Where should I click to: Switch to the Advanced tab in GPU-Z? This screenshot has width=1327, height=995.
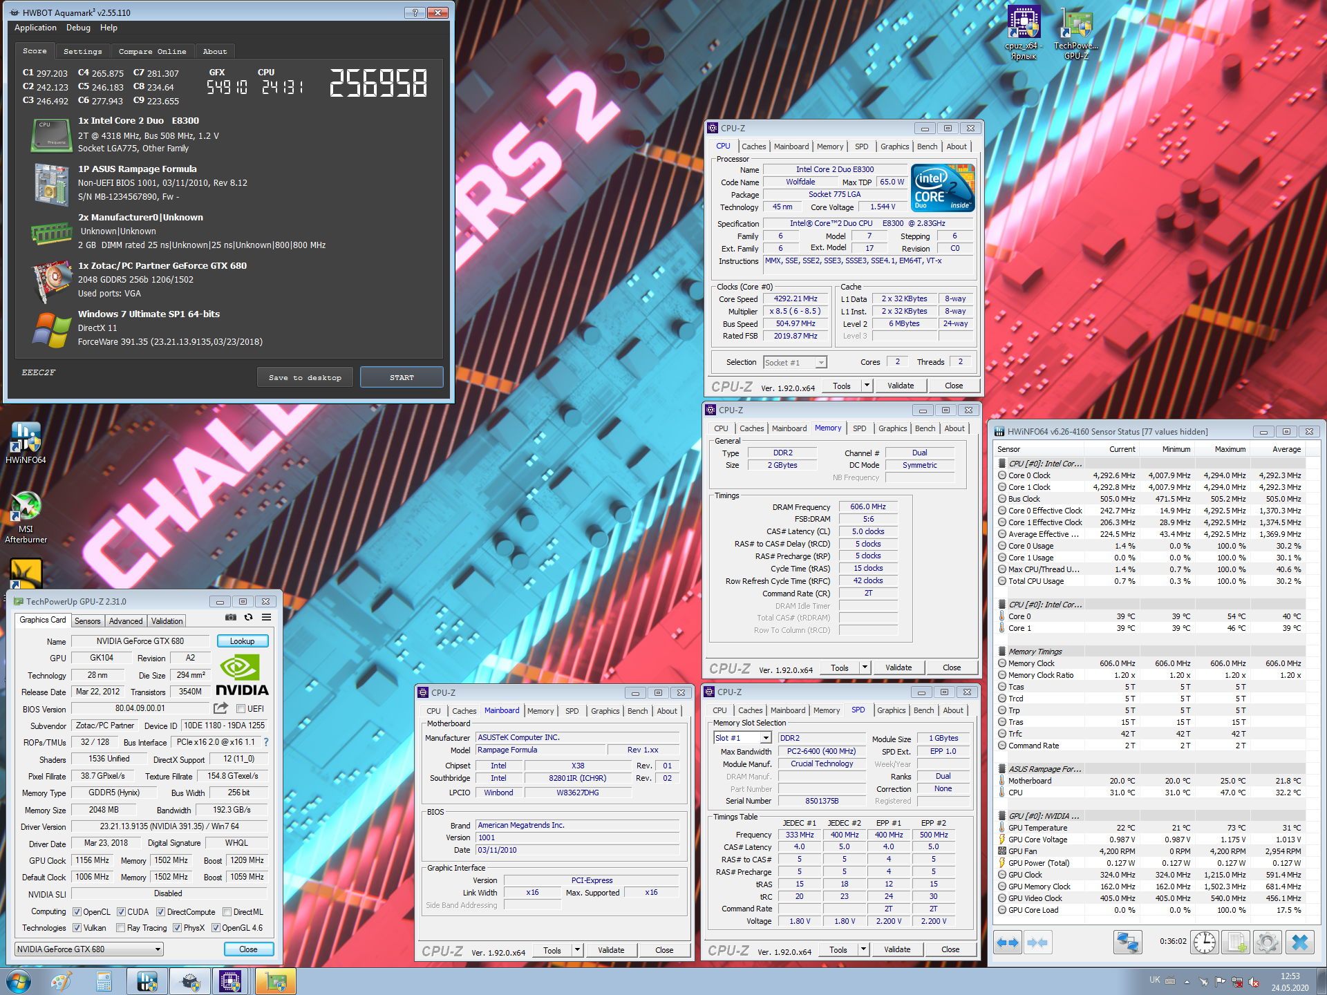(126, 621)
